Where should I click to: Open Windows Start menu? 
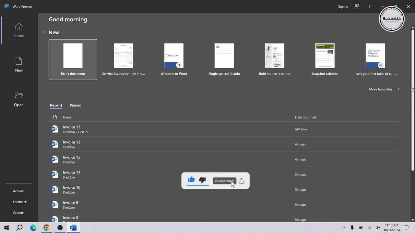(x=6, y=228)
